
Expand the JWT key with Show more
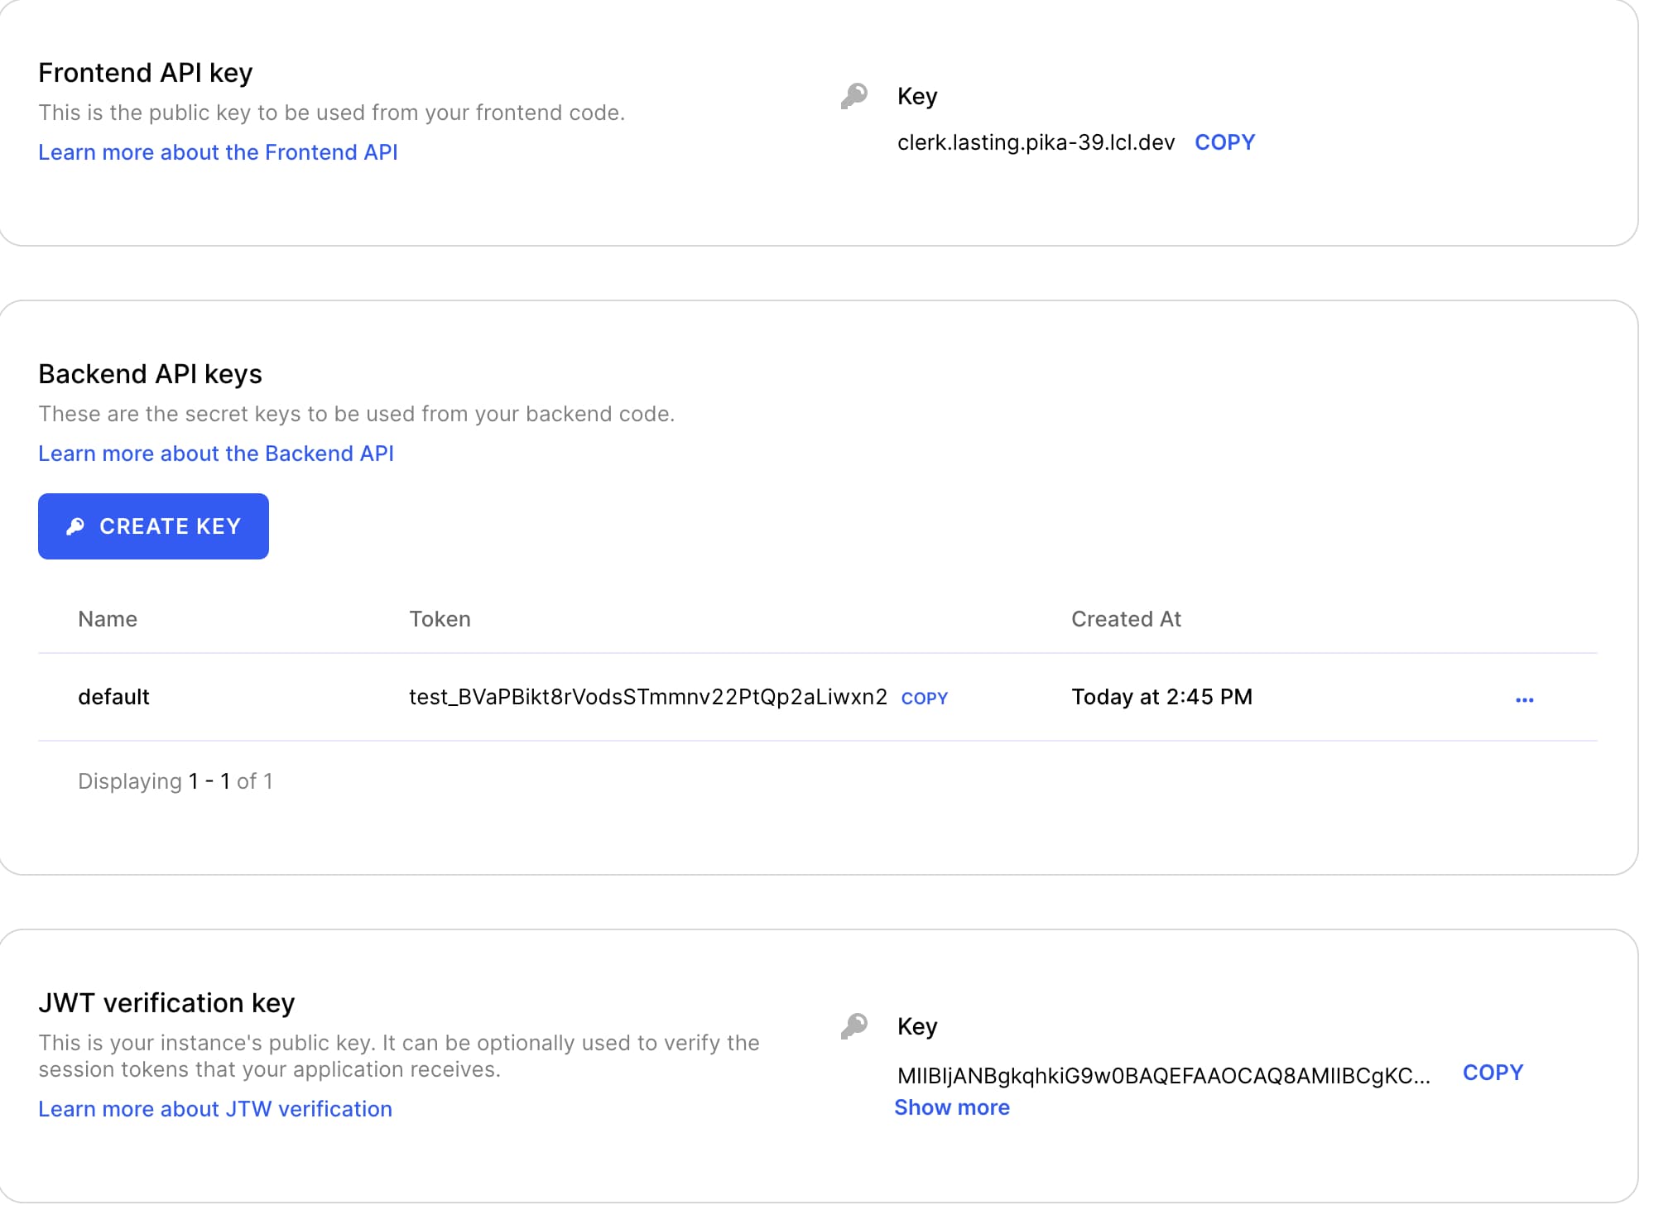click(952, 1107)
